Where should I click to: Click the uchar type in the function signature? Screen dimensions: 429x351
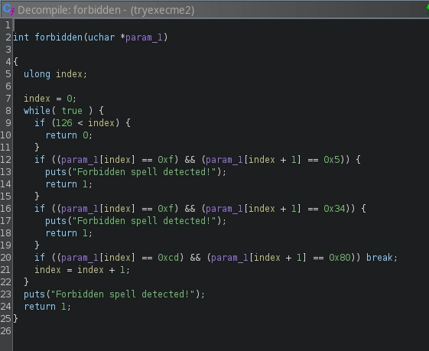pos(101,37)
